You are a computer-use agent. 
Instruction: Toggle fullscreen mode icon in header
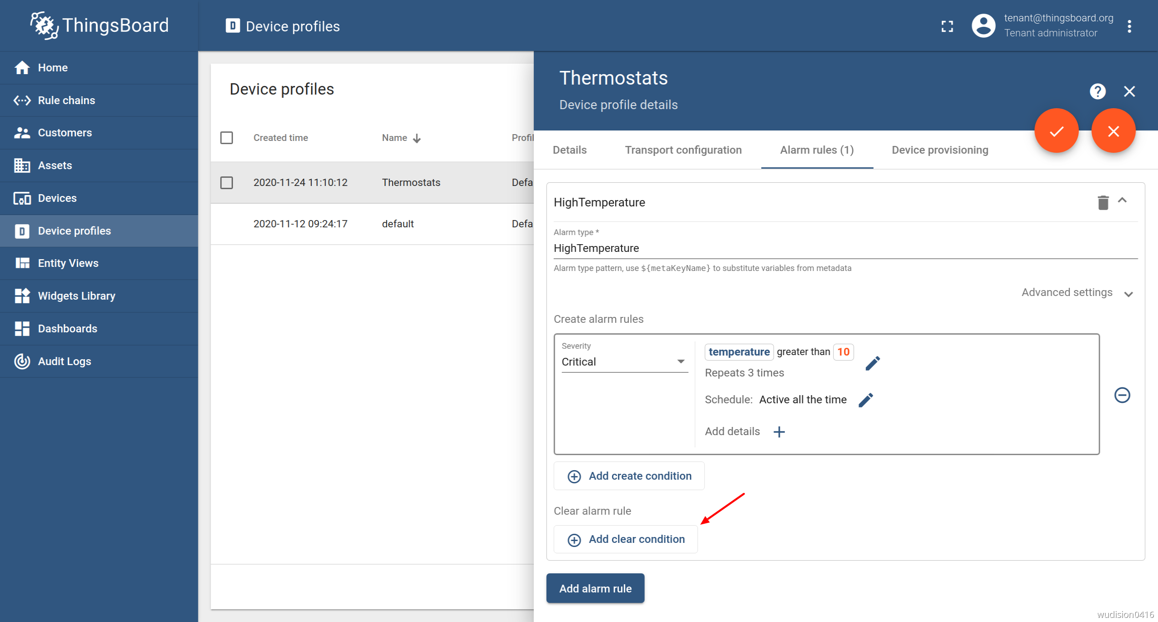947,26
